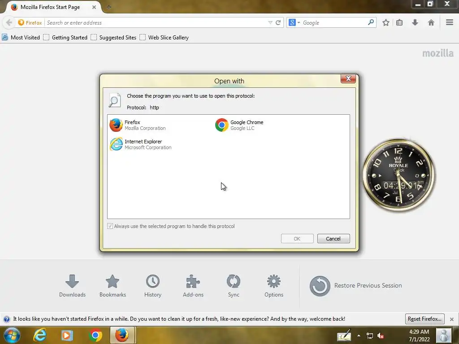Open the Windows Start menu

[12, 335]
